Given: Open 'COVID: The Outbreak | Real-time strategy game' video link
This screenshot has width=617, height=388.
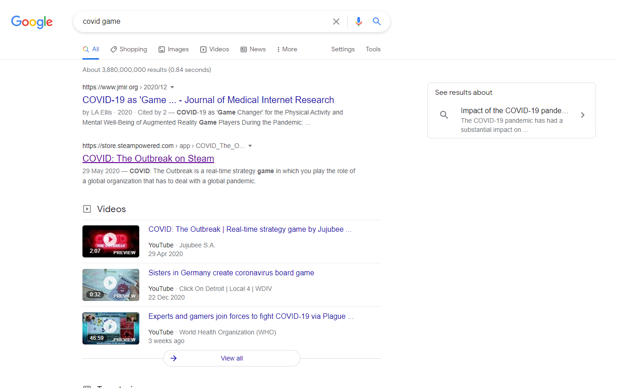Looking at the screenshot, I should coord(250,230).
